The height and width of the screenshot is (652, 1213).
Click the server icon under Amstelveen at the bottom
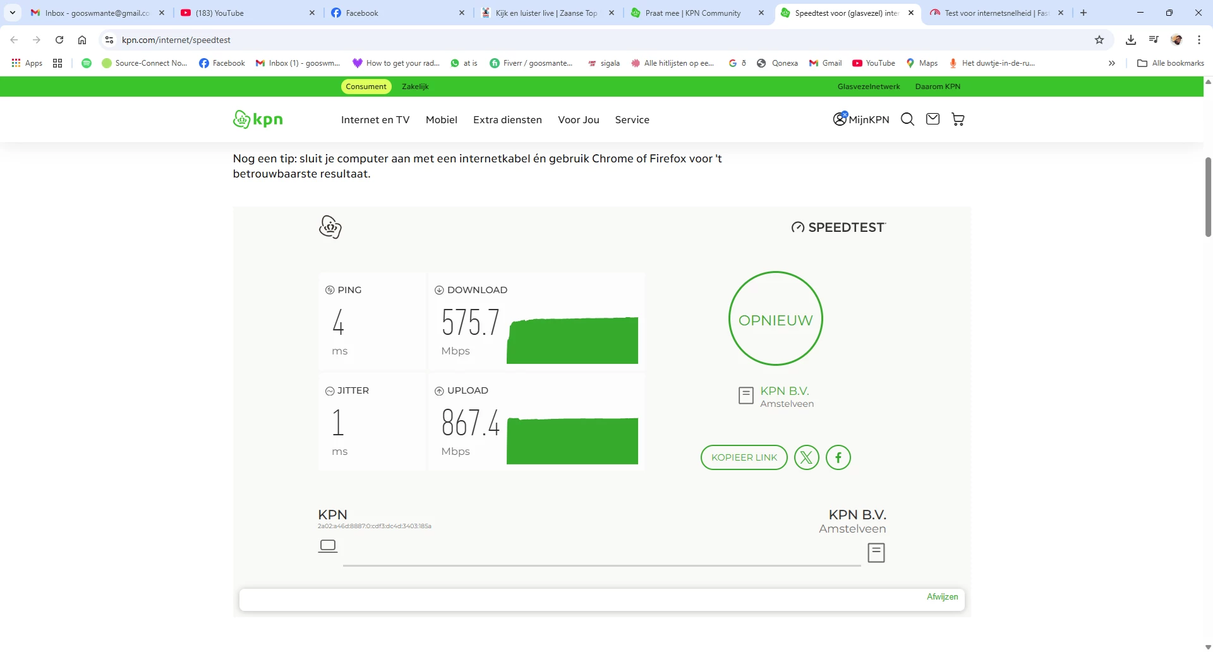(876, 553)
